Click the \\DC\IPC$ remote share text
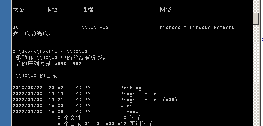 pyautogui.click(x=95, y=27)
